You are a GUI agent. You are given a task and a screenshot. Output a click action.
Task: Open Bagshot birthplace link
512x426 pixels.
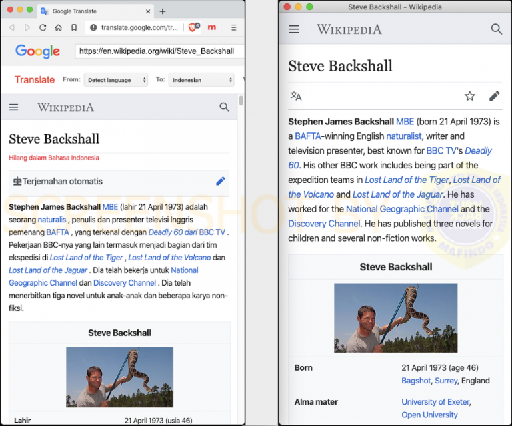pos(416,381)
